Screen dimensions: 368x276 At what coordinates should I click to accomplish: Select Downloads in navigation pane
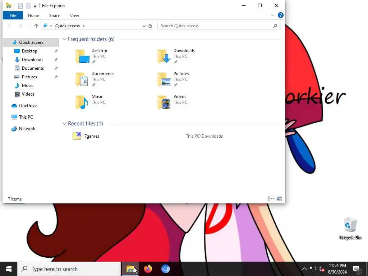click(32, 60)
